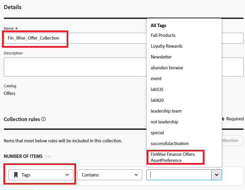The width and height of the screenshot is (245, 190).
Task: Select the leadership team tag
Action: [166, 111]
